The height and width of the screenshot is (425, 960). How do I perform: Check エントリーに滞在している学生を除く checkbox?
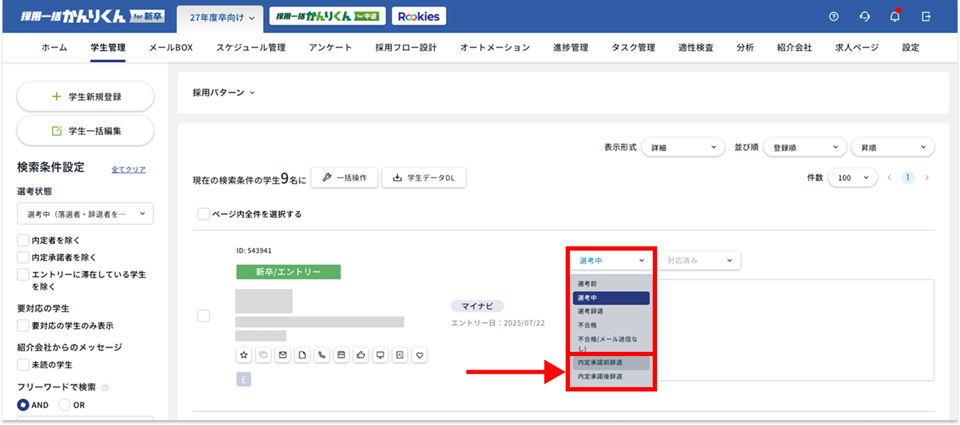tap(23, 274)
